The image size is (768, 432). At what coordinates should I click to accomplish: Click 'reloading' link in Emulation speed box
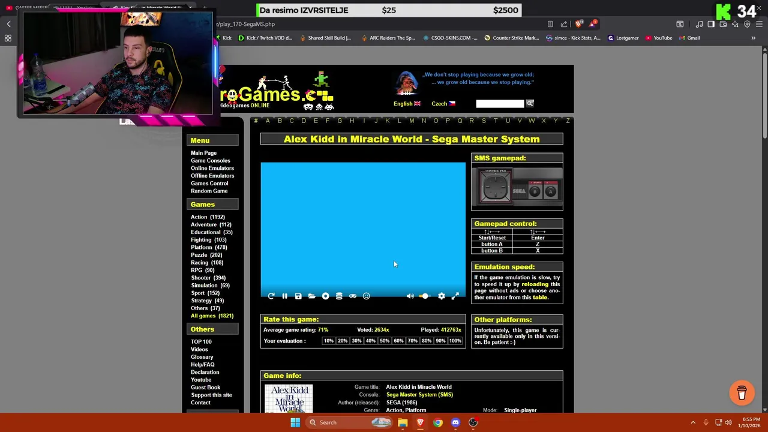coord(535,284)
